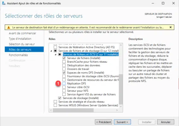179x126 pixels.
Task: Click the Annuler button
Action: 166,122
